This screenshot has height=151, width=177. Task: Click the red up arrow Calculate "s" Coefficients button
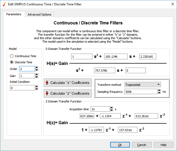coord(67,83)
